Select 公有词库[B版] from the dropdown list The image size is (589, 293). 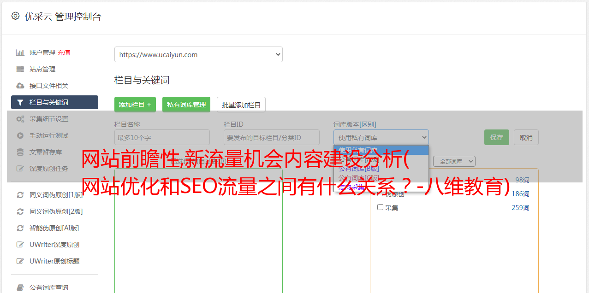click(381, 168)
